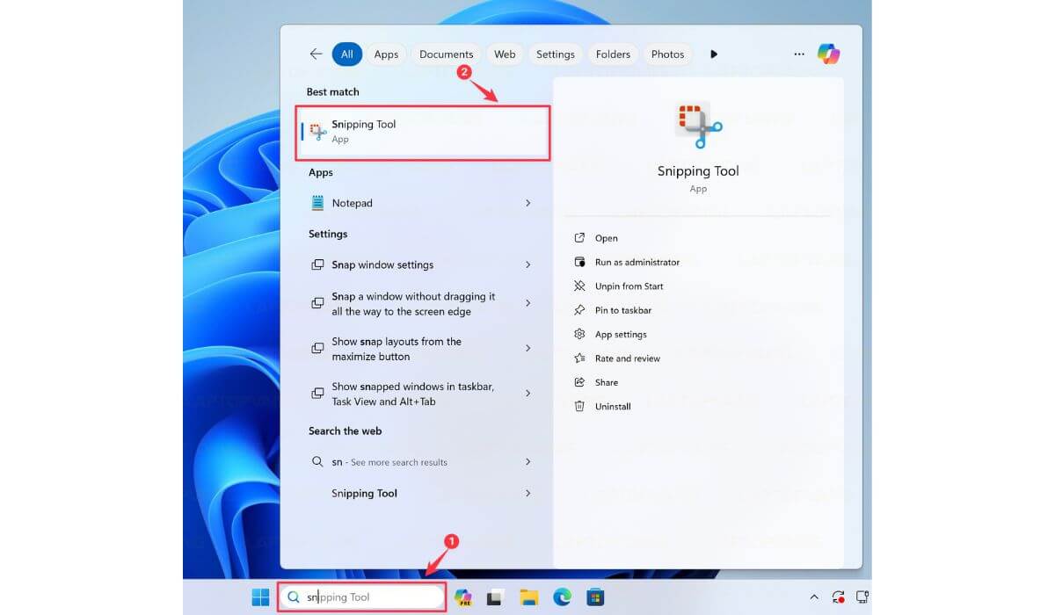
Task: Switch to the Documents filter tab
Action: (x=447, y=54)
